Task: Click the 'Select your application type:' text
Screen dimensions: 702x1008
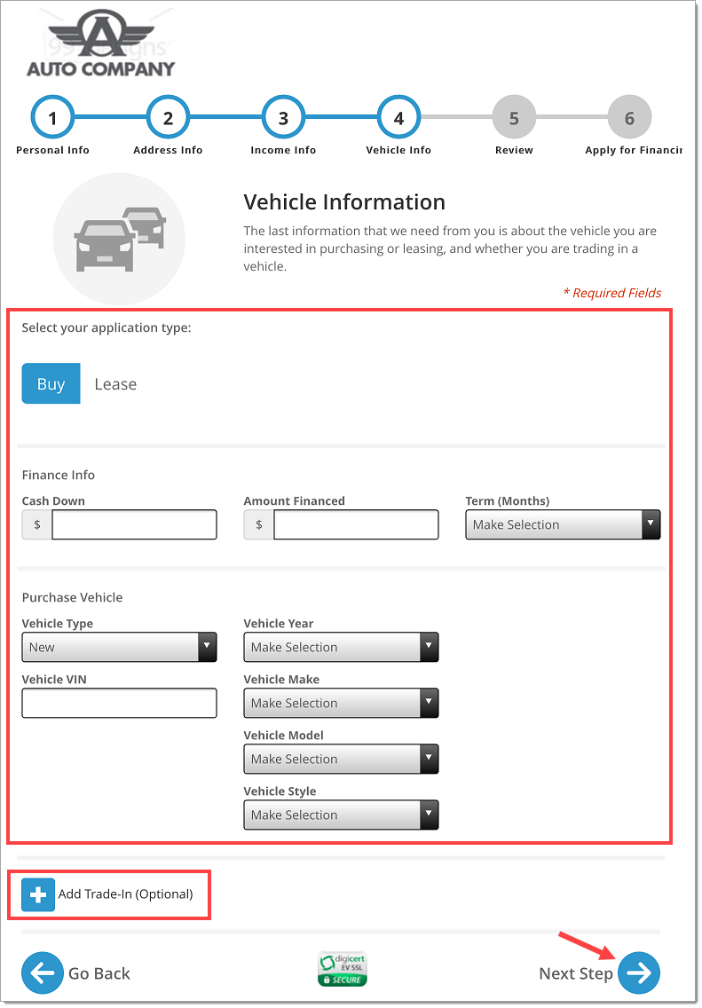Action: pyautogui.click(x=106, y=327)
